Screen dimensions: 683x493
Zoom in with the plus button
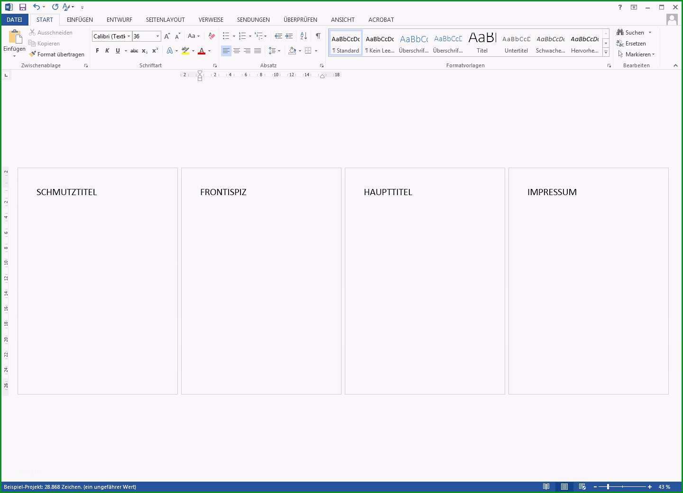click(650, 486)
